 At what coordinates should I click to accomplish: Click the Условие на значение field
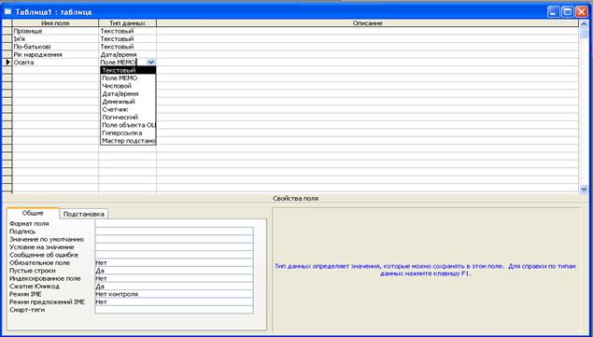(174, 247)
